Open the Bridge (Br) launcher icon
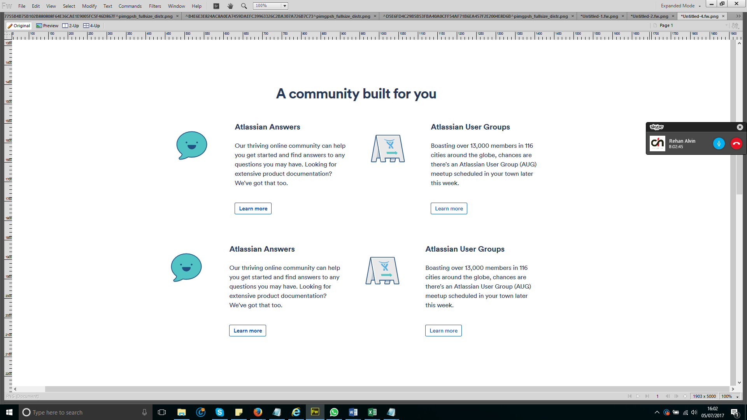Screen dimensions: 747x420 pos(216,6)
